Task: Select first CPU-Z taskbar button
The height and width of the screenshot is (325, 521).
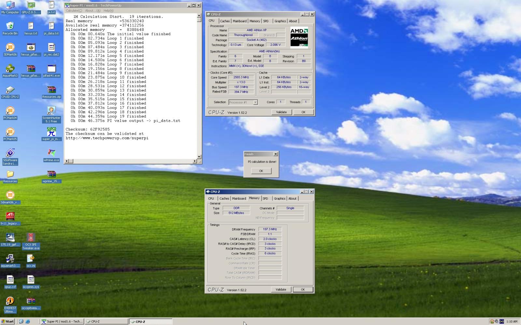Action: point(106,321)
